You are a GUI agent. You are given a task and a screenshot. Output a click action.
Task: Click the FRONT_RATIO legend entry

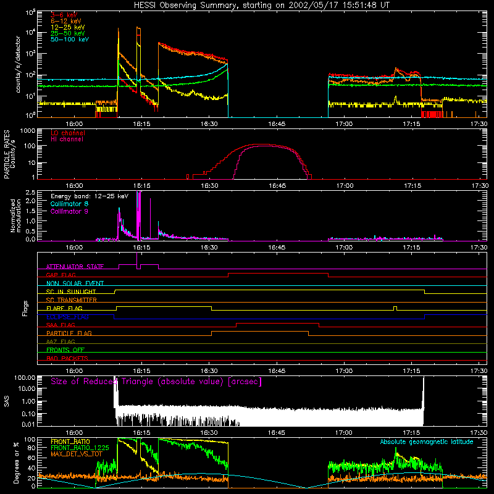coord(70,442)
